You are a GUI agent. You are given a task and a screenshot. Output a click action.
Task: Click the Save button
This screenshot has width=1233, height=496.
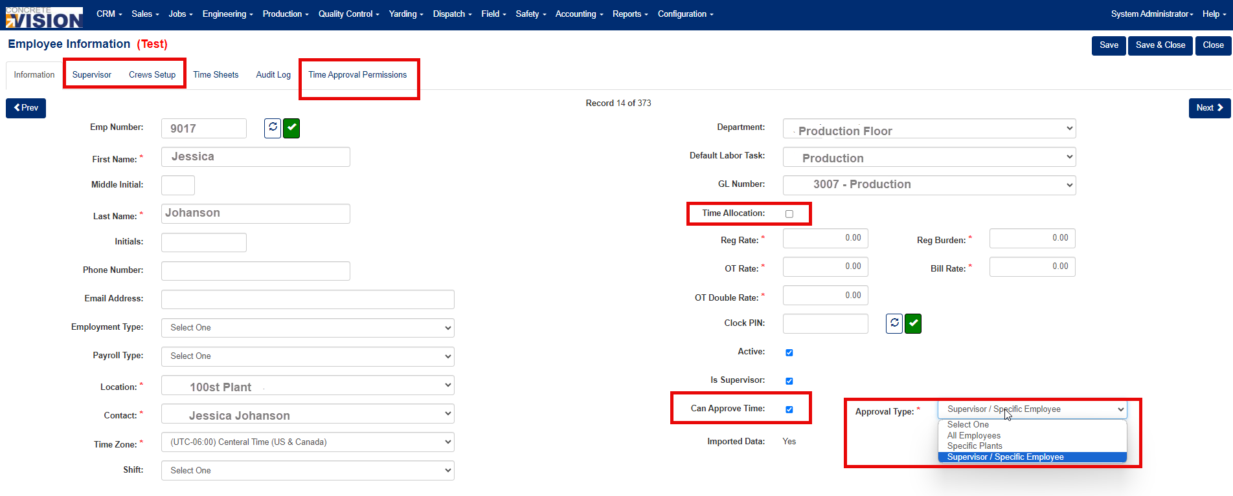[x=1109, y=45]
